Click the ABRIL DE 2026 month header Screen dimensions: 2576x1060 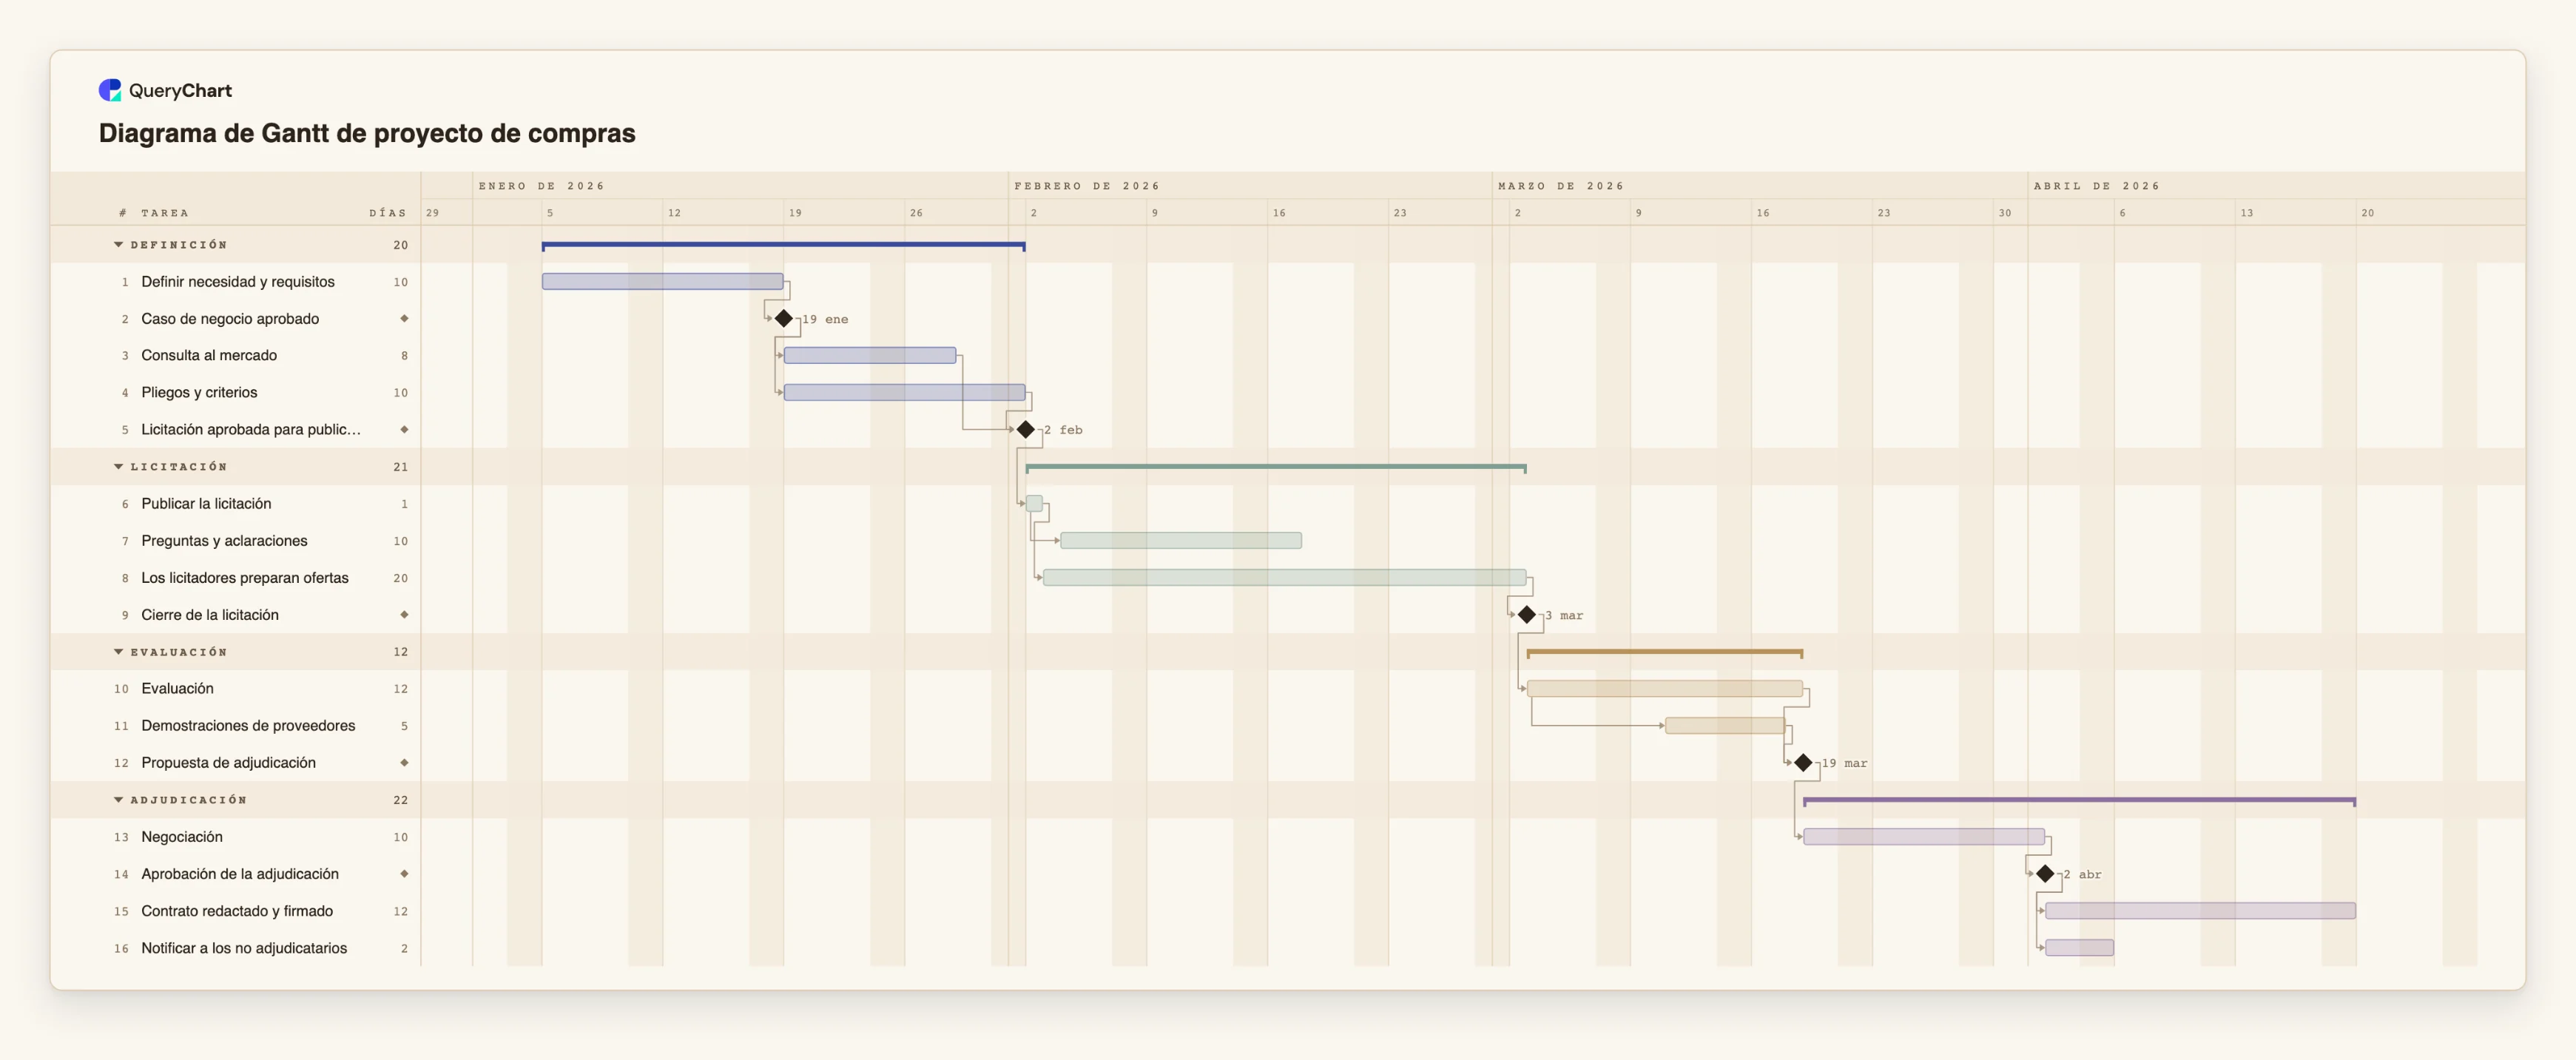pyautogui.click(x=2096, y=186)
